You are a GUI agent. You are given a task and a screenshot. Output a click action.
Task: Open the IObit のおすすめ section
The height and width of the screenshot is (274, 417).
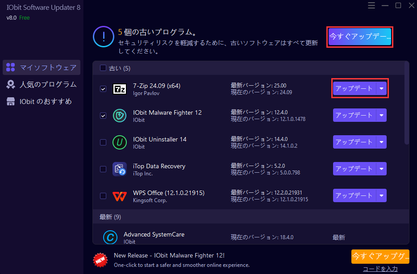42,101
